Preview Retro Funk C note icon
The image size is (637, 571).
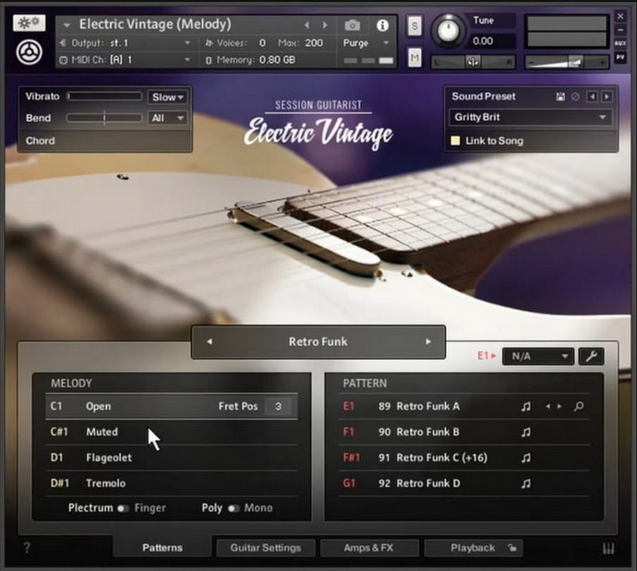coord(525,458)
